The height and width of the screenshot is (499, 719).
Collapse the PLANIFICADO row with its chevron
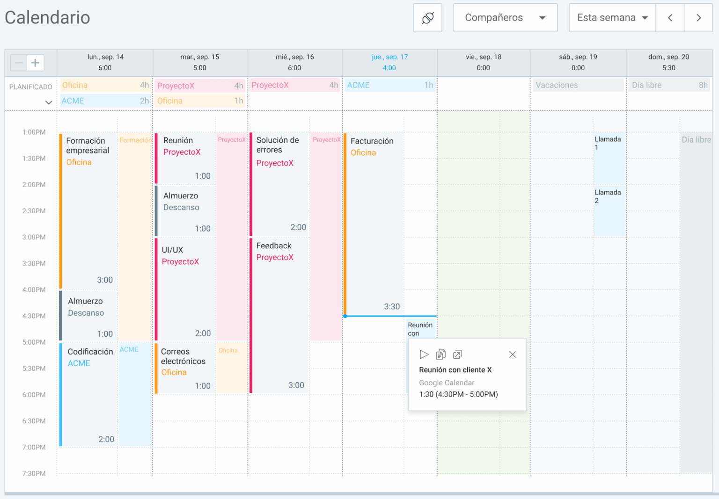(x=48, y=102)
